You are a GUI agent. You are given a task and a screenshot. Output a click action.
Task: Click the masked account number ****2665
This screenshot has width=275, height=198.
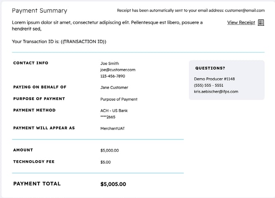108,117
